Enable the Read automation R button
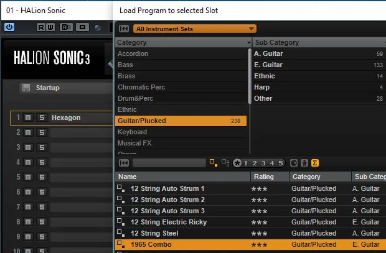The height and width of the screenshot is (253, 386). pos(41,27)
